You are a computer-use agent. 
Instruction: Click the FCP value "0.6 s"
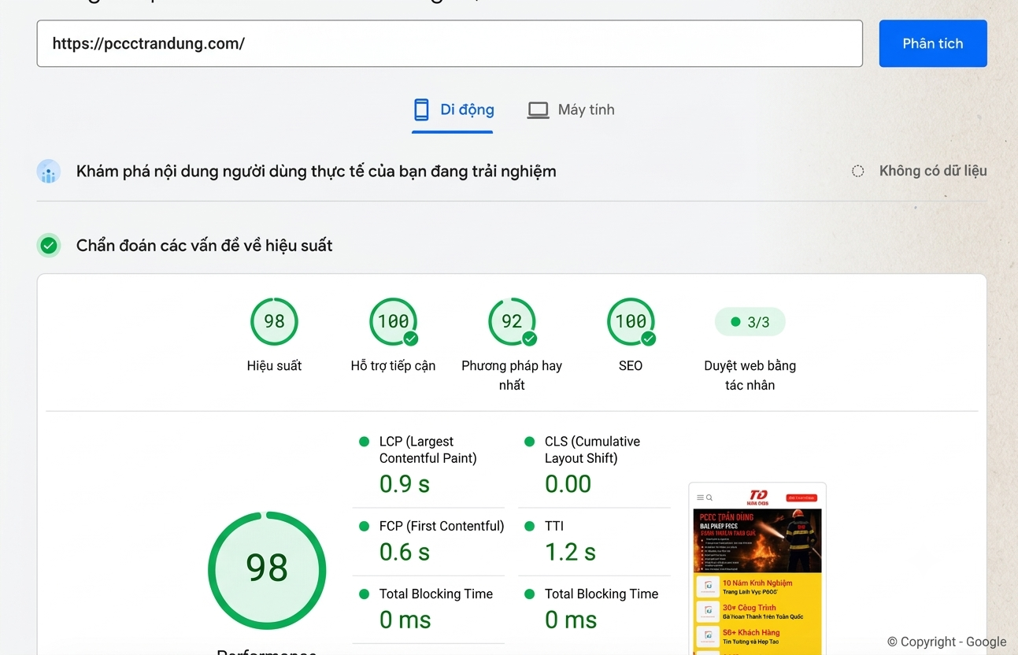pyautogui.click(x=405, y=552)
